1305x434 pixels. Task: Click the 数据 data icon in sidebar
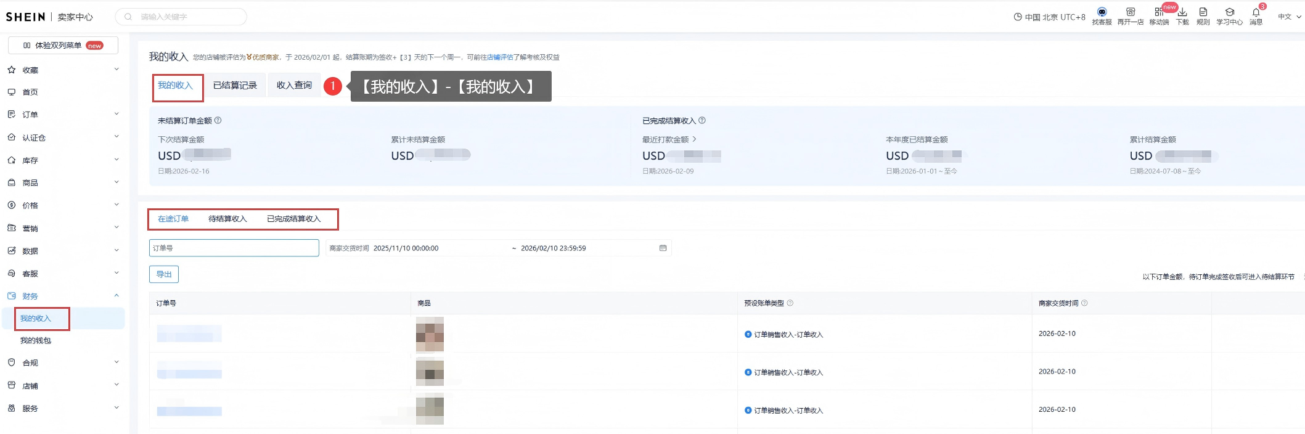pyautogui.click(x=11, y=250)
